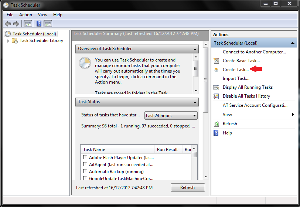Screen dimensions: 300x207
Task: Click the Display All Running Tasks icon
Action: pos(216,87)
